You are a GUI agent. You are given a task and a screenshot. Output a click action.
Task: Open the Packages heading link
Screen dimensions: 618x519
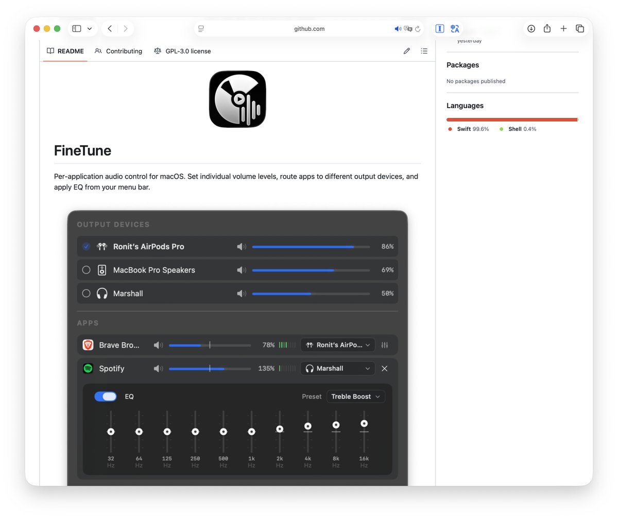point(462,65)
